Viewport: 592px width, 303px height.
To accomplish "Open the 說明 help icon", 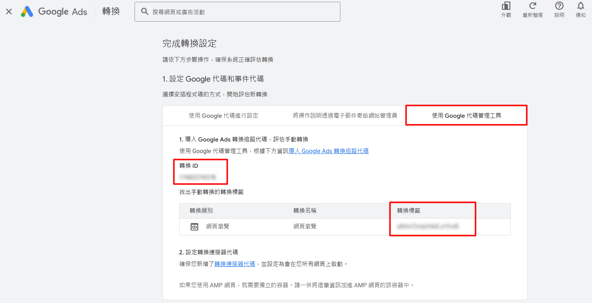I will pos(559,6).
